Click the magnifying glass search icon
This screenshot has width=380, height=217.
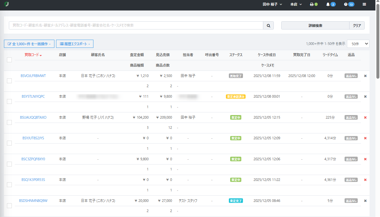tap(268, 26)
